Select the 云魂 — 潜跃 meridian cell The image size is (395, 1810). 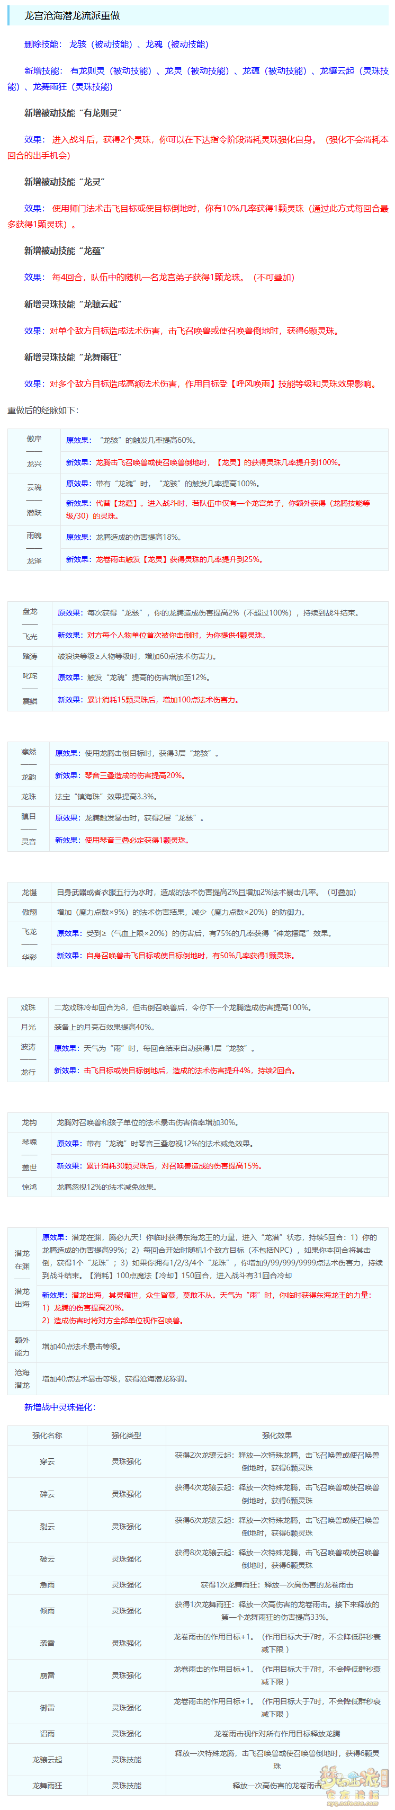click(x=34, y=500)
